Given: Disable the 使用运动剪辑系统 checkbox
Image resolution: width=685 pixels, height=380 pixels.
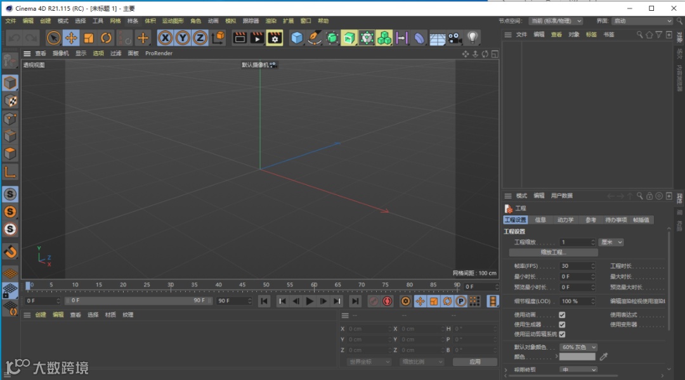Looking at the screenshot, I should point(562,334).
